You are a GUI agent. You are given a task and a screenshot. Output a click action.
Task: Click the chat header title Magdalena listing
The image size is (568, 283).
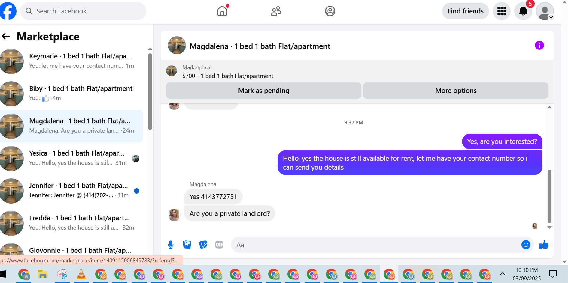pos(260,46)
